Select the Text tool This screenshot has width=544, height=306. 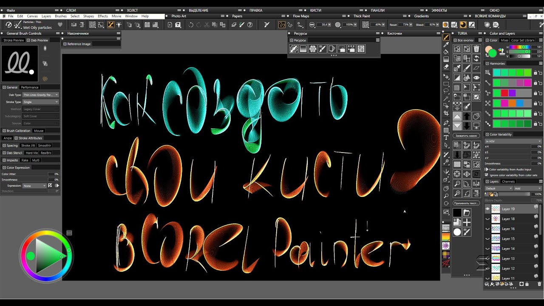pos(446,138)
